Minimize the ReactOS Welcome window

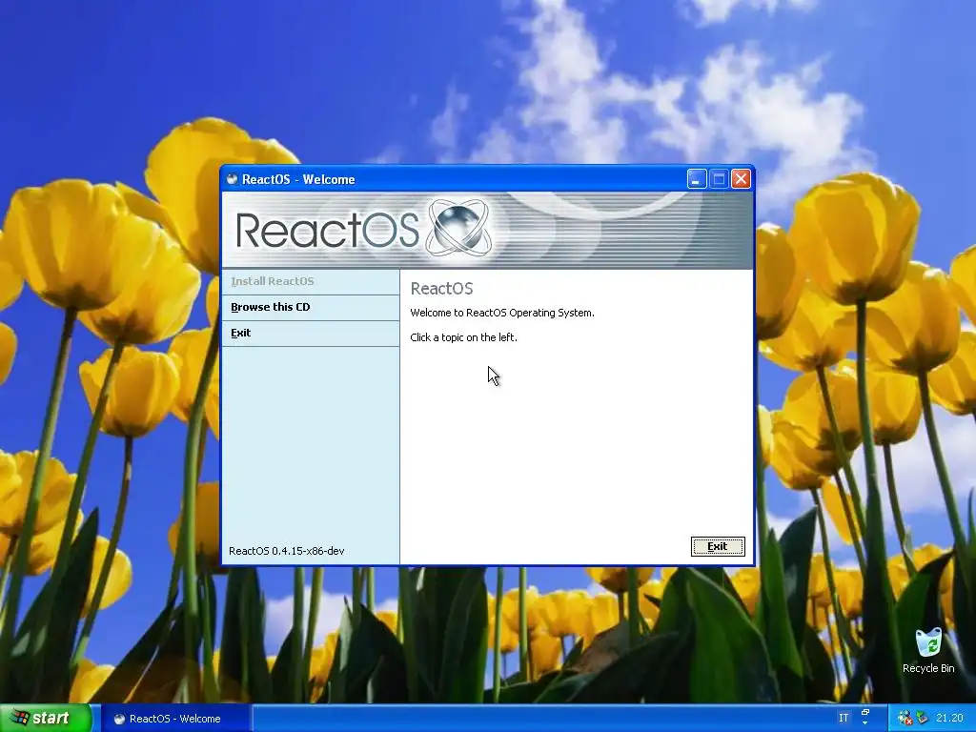(x=697, y=179)
